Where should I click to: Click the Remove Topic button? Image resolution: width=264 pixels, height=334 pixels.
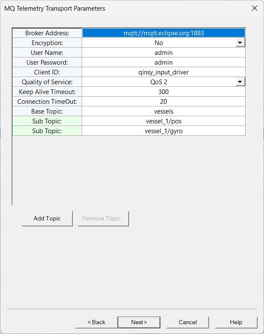(x=103, y=218)
